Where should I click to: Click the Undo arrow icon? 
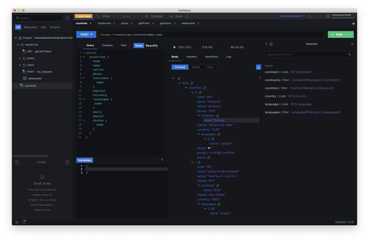click(97, 16)
